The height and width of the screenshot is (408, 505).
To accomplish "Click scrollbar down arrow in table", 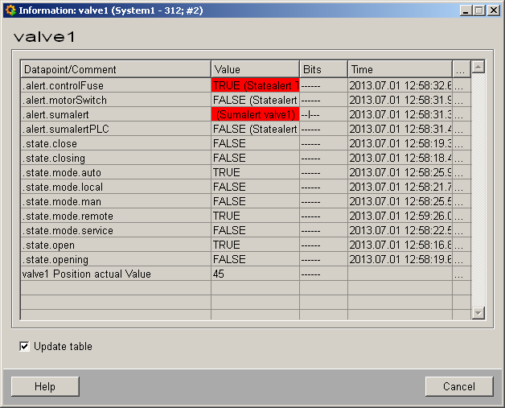I will click(x=478, y=313).
